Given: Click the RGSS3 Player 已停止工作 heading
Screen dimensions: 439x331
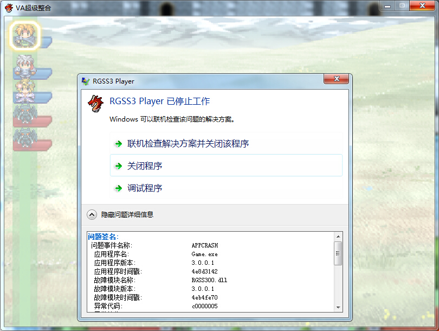Looking at the screenshot, I should point(159,101).
